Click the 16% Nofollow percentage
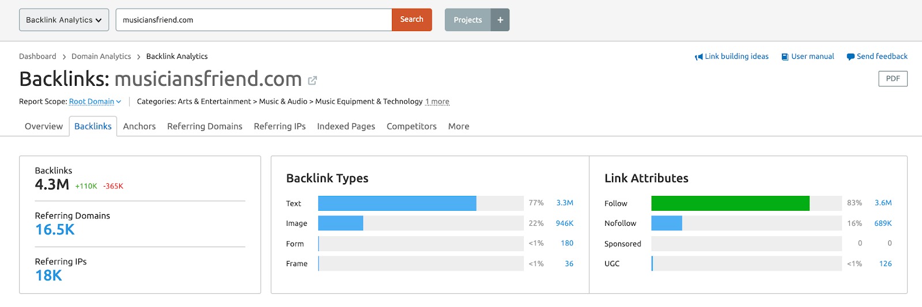The image size is (922, 307). (855, 223)
